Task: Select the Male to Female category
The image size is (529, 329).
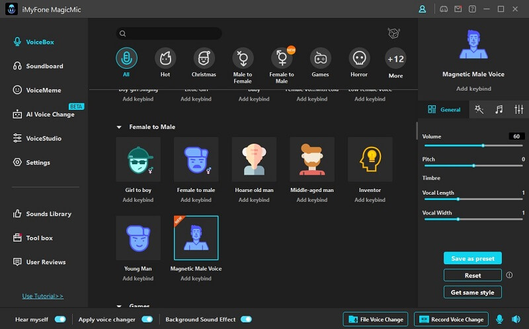Action: pyautogui.click(x=243, y=58)
